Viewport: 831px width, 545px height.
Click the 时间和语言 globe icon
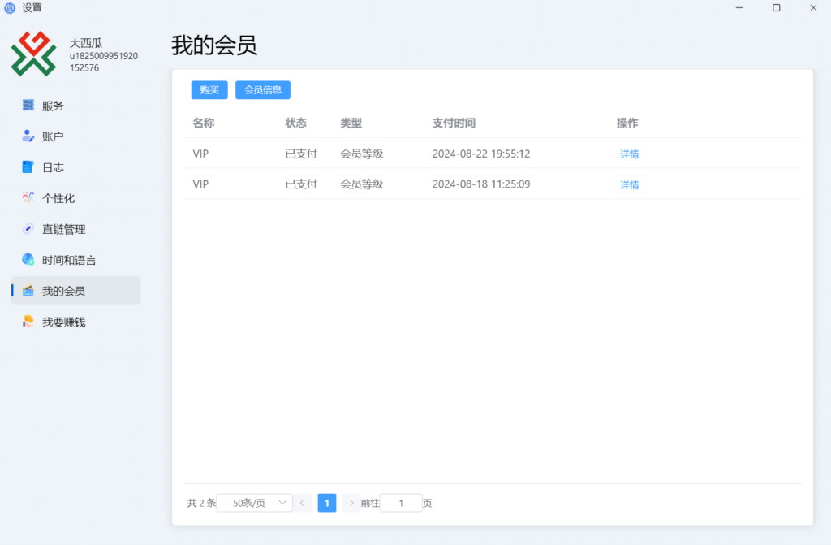pos(27,259)
